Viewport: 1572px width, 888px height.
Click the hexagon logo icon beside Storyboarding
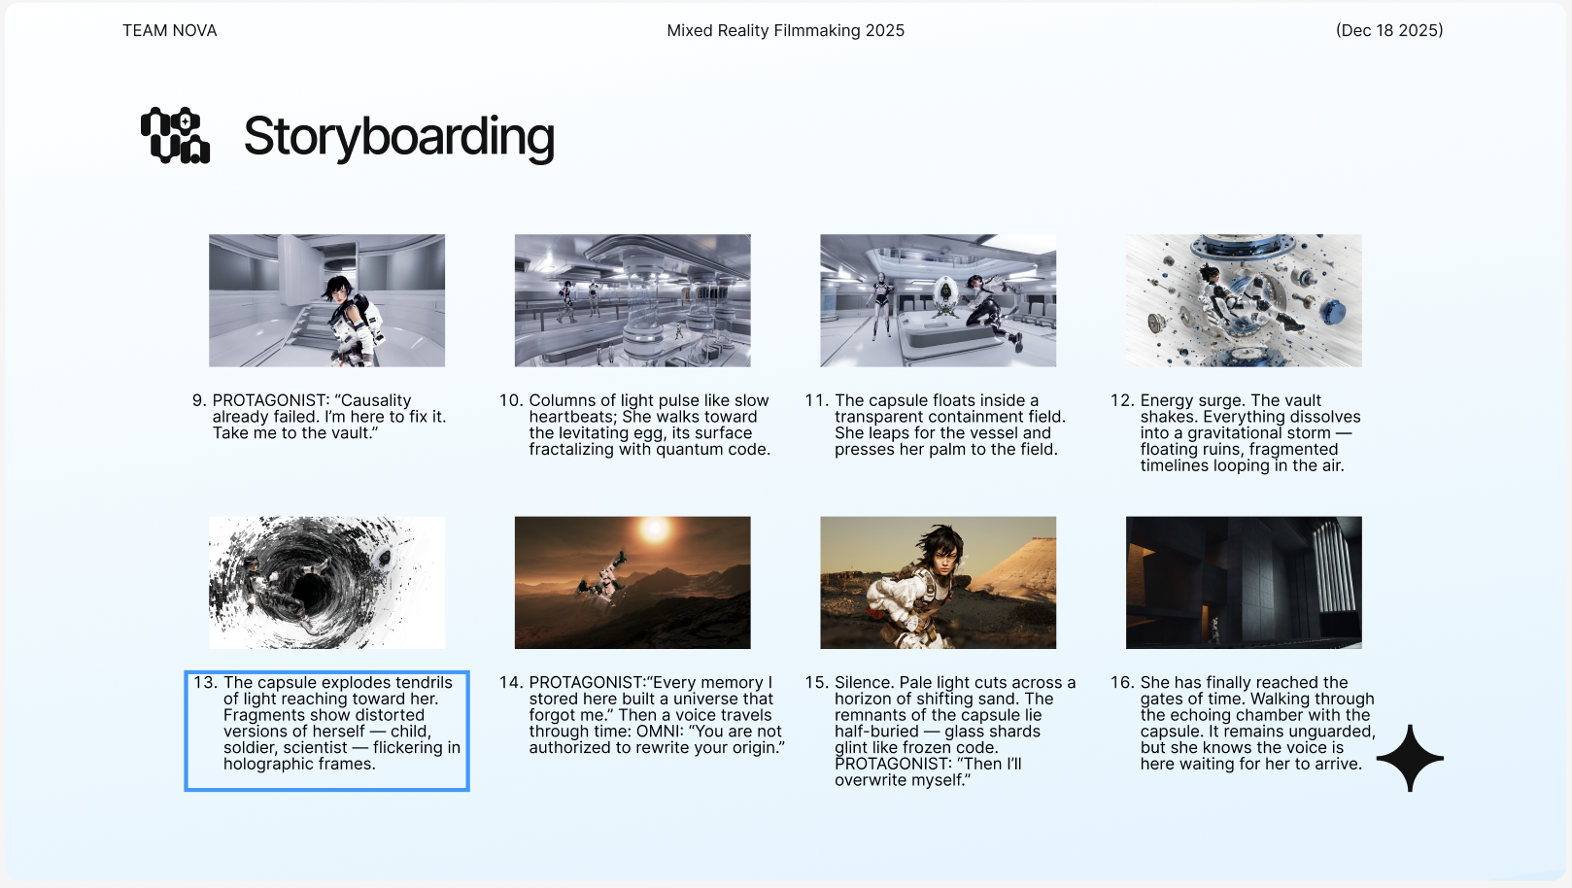175,135
